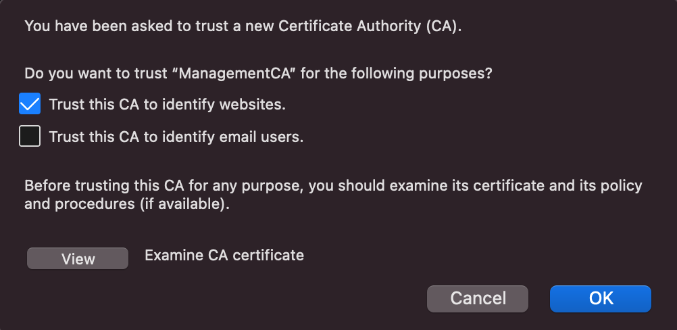Dismiss the dialog by clicking Cancel

(x=477, y=298)
